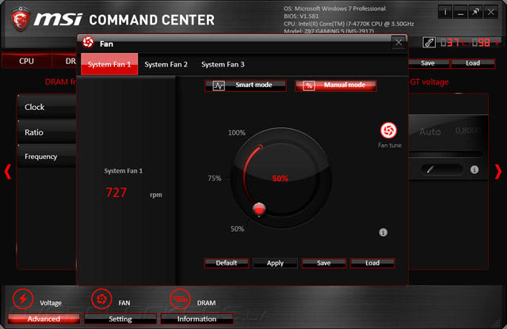
Task: Click the 50% value at dial center
Action: point(280,178)
